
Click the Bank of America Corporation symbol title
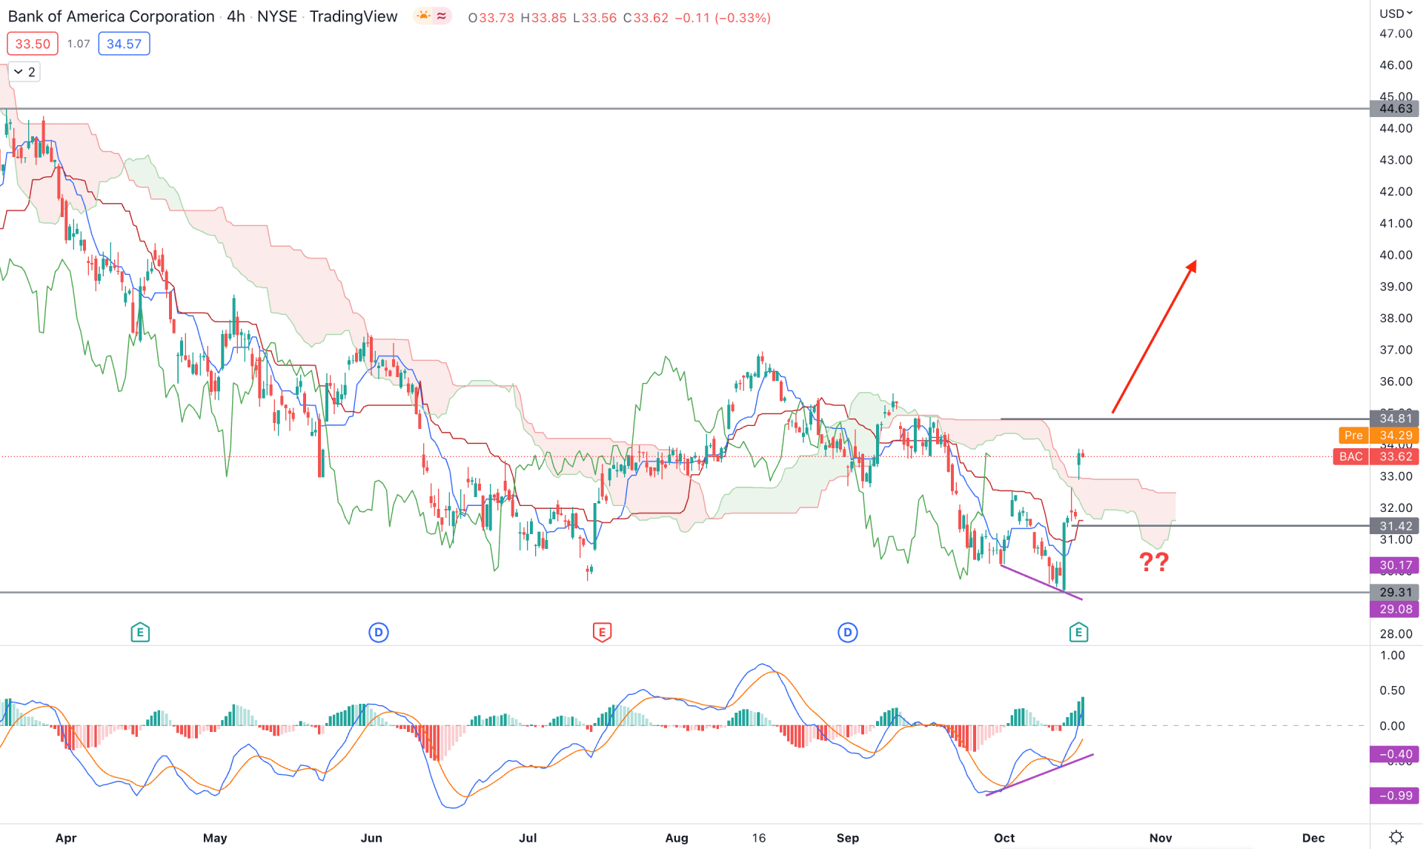(x=111, y=16)
